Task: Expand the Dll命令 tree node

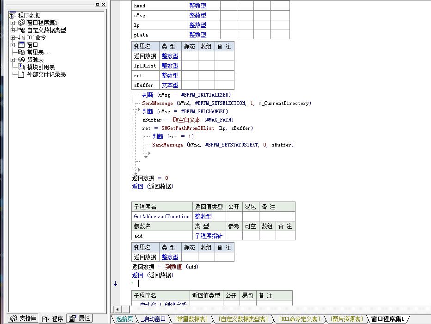Action: point(12,37)
